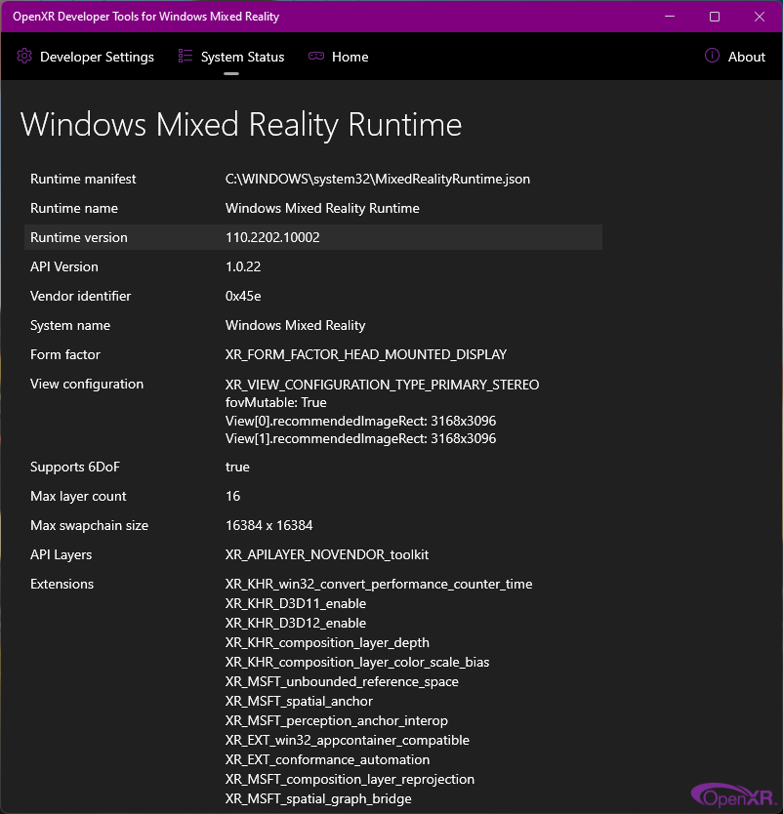
Task: Click the list icon beside System Status
Action: pyautogui.click(x=185, y=56)
